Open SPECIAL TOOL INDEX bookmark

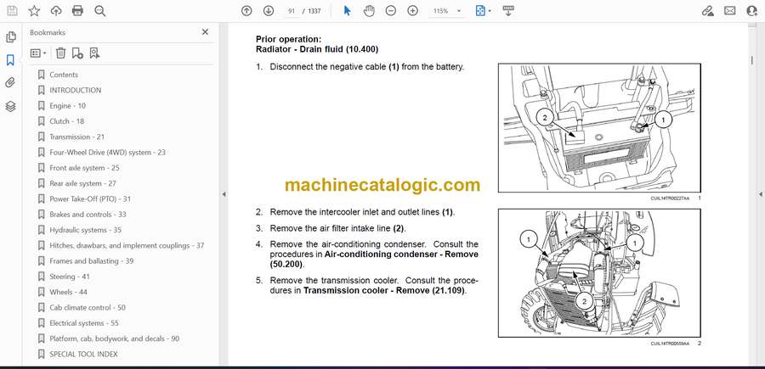click(84, 355)
